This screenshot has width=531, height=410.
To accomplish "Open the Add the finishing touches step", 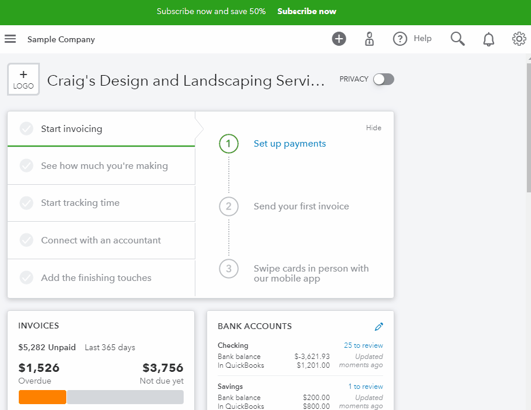I will coord(96,278).
